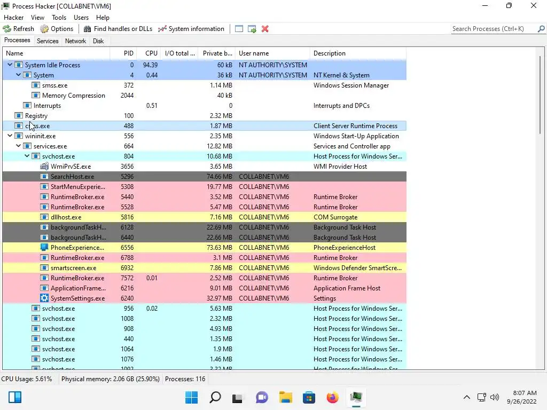Collapse the System Idle Process tree
This screenshot has width=547, height=410.
pyautogui.click(x=10, y=65)
